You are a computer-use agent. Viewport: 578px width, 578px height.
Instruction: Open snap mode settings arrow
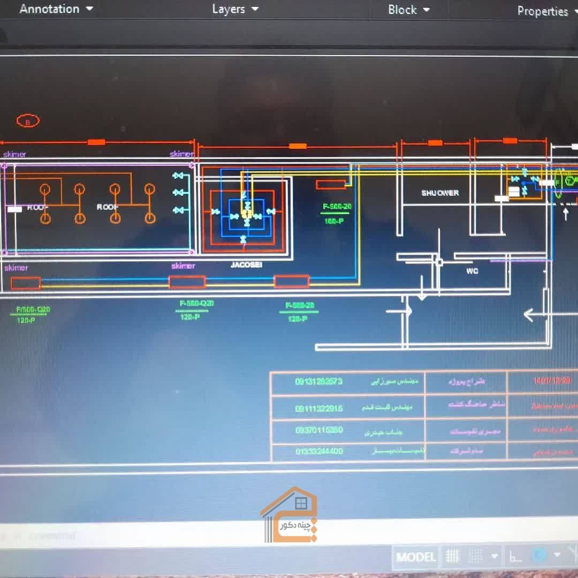coord(494,557)
